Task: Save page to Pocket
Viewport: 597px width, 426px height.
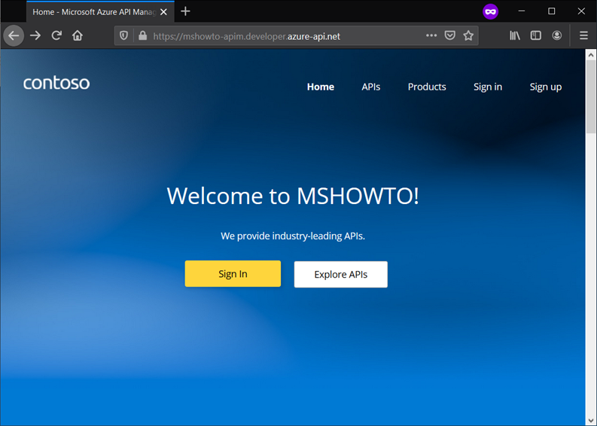Action: pyautogui.click(x=450, y=36)
